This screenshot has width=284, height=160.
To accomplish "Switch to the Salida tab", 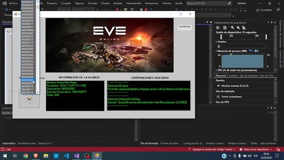I will pyautogui.click(x=254, y=143).
